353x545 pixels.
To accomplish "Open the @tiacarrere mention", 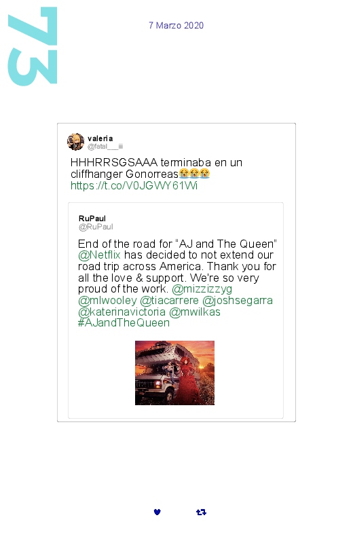I will (169, 300).
